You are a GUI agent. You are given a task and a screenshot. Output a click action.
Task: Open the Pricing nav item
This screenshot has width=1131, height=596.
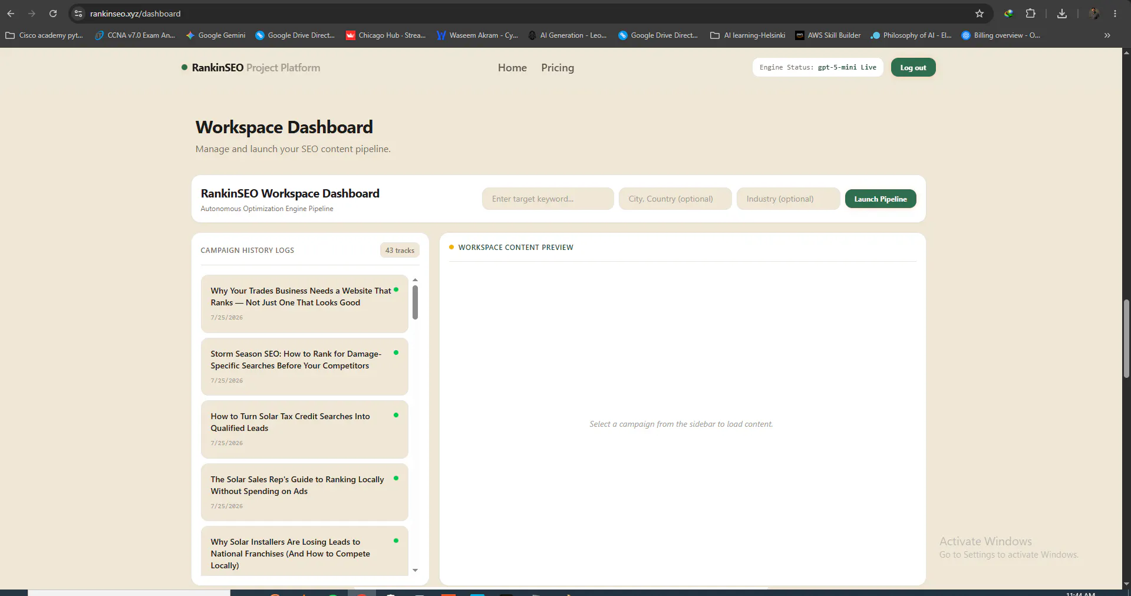click(558, 68)
